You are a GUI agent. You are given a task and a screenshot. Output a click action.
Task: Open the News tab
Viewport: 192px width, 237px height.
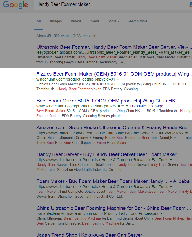[95, 21]
